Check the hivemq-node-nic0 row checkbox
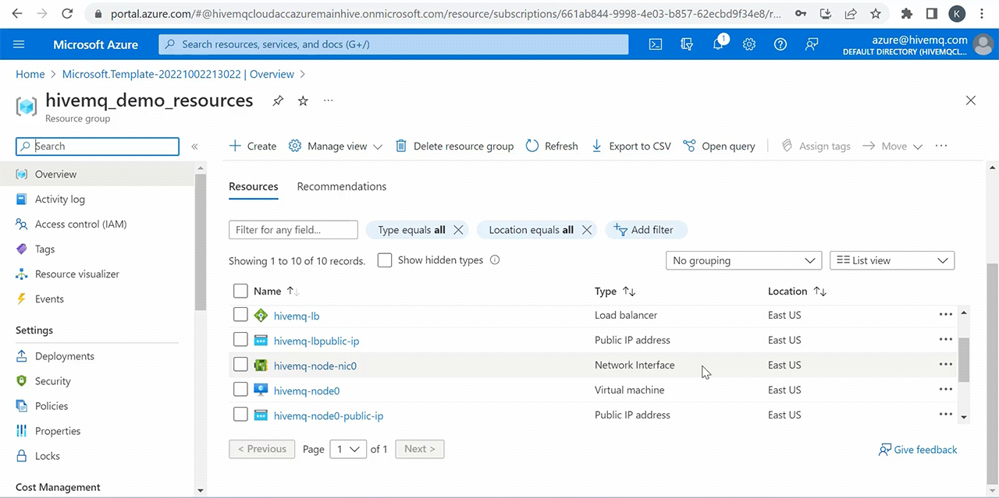Screen dimensions: 999x498 click(x=240, y=365)
